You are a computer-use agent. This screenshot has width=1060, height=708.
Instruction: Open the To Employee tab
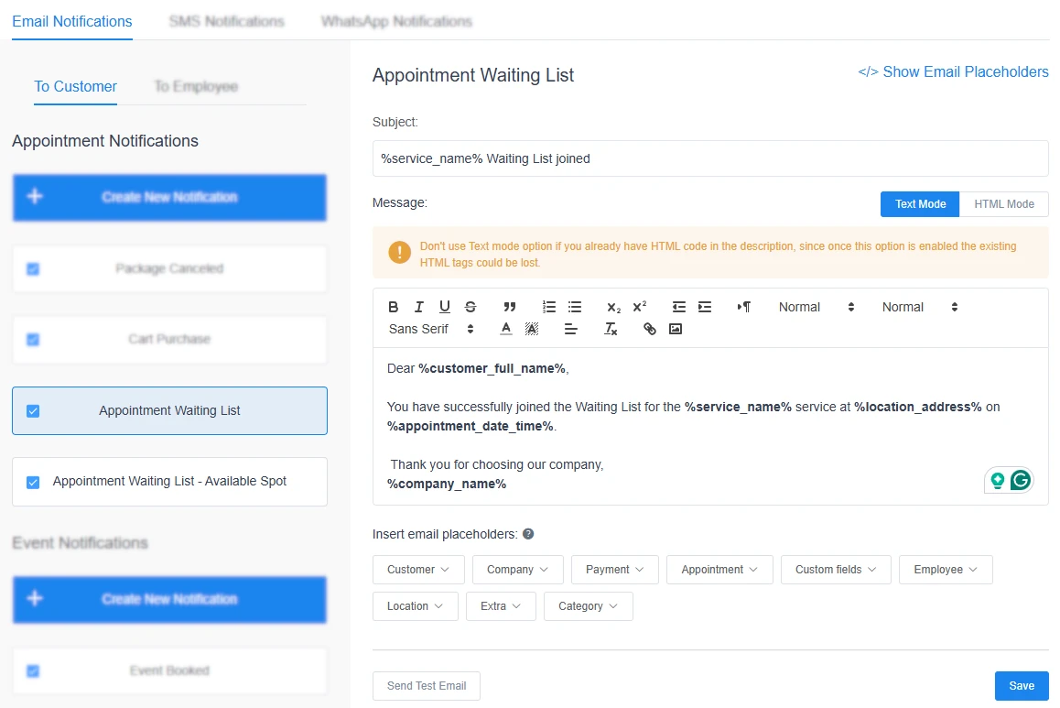pos(195,86)
